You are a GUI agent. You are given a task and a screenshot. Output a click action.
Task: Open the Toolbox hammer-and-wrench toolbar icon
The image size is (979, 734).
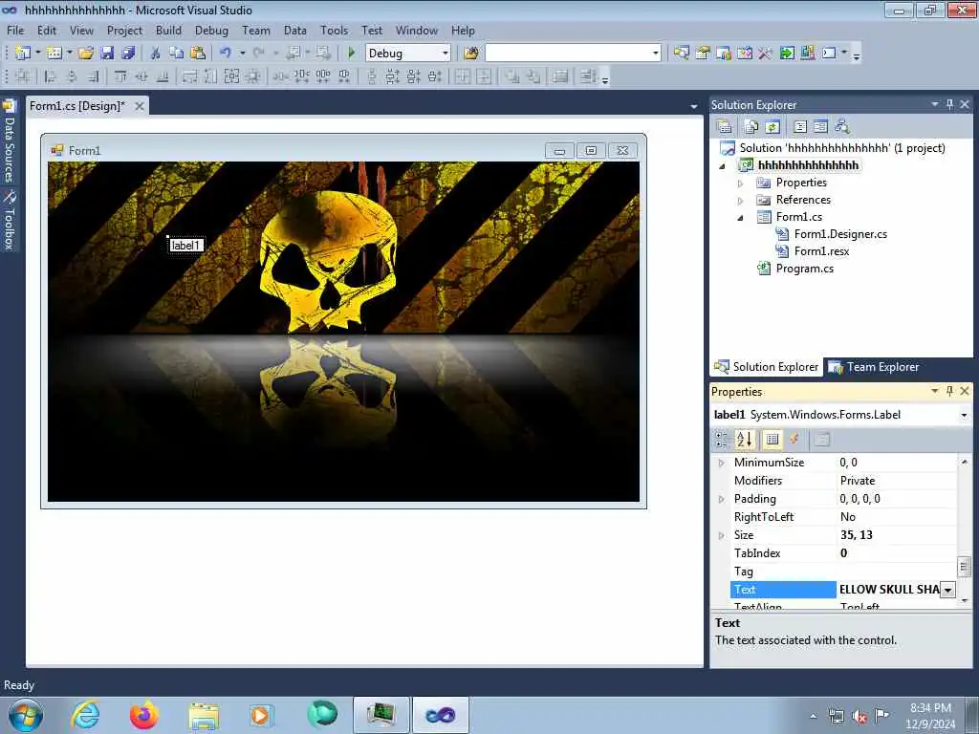click(x=766, y=54)
